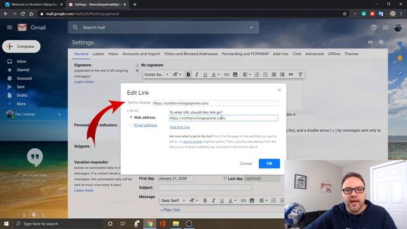Screen dimensions: 407x229
Task: Open Learn more under Signature
Action: click(x=83, y=81)
